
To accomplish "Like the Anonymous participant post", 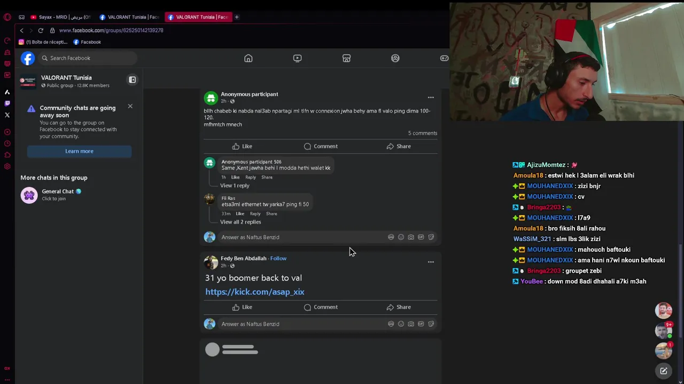I will pyautogui.click(x=242, y=146).
